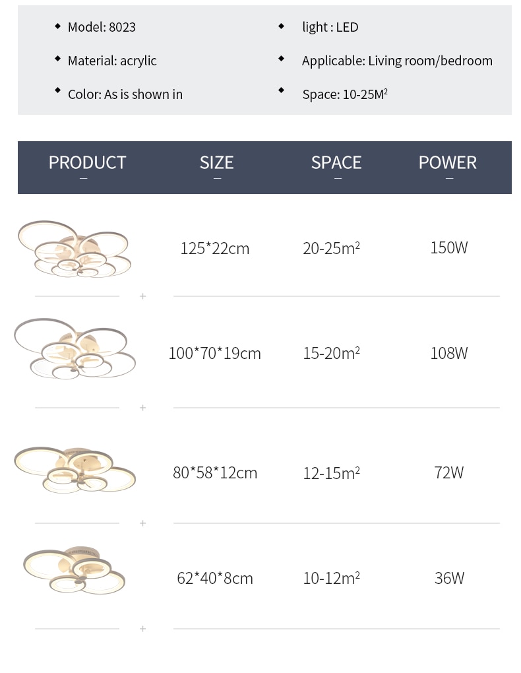Click the diamond bullet beside light : LED
The height and width of the screenshot is (673, 521).
[281, 26]
